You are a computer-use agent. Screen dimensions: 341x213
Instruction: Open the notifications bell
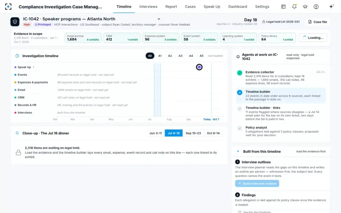tap(294, 7)
